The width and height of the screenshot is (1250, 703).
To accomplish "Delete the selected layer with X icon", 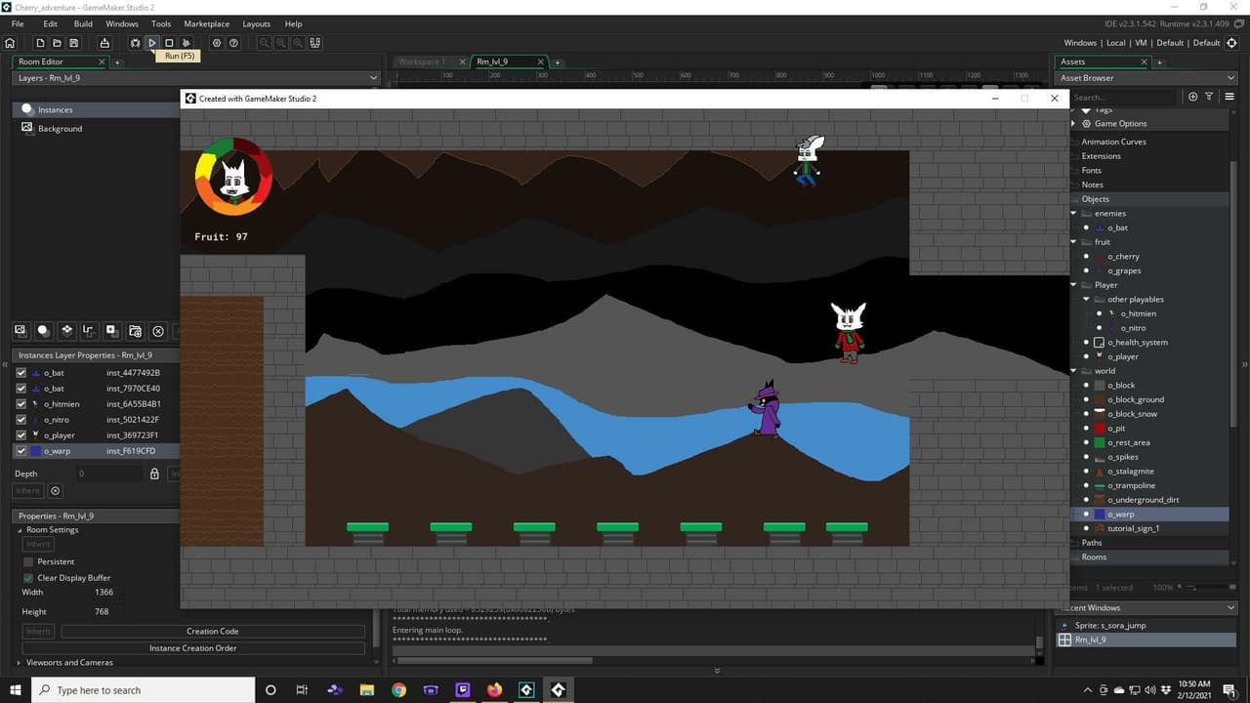I will tap(158, 331).
